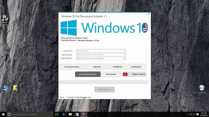Click the taskbar clock and date
Image resolution: width=209 pixels, height=117 pixels.
(x=204, y=114)
